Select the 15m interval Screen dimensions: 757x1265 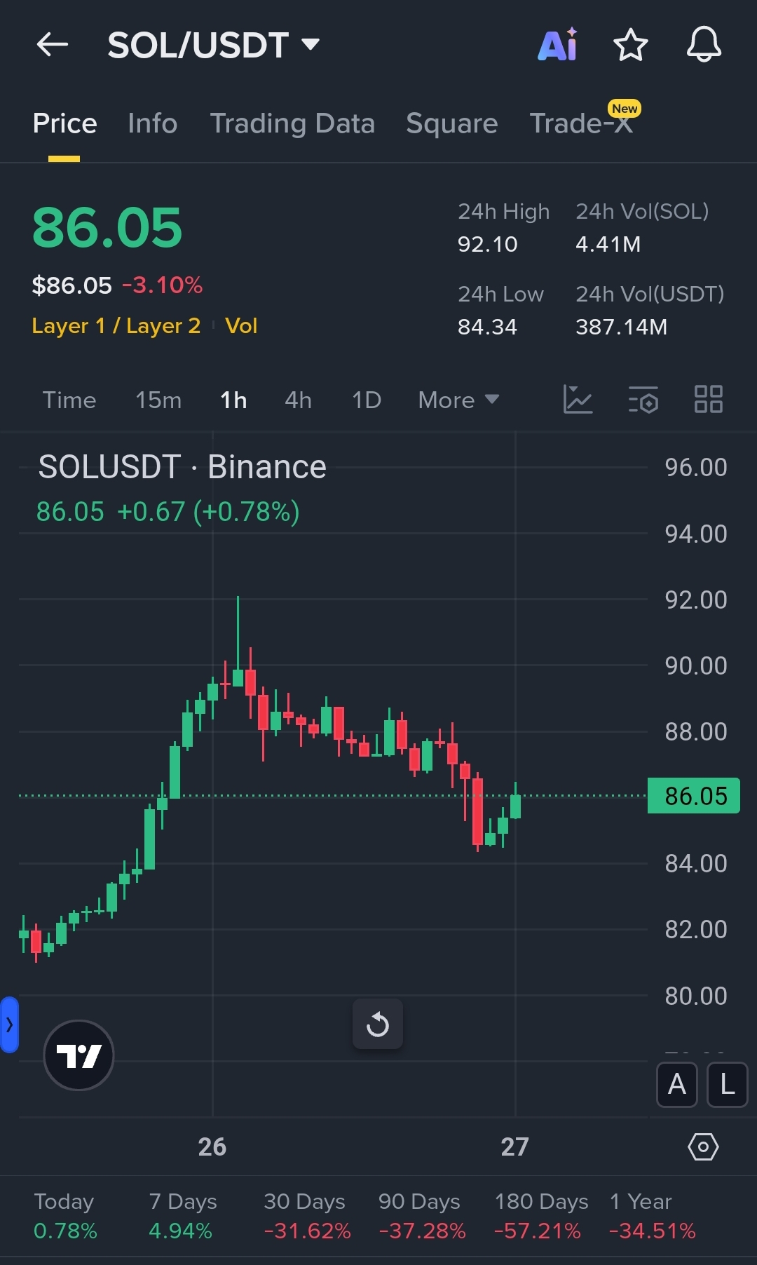(x=158, y=400)
